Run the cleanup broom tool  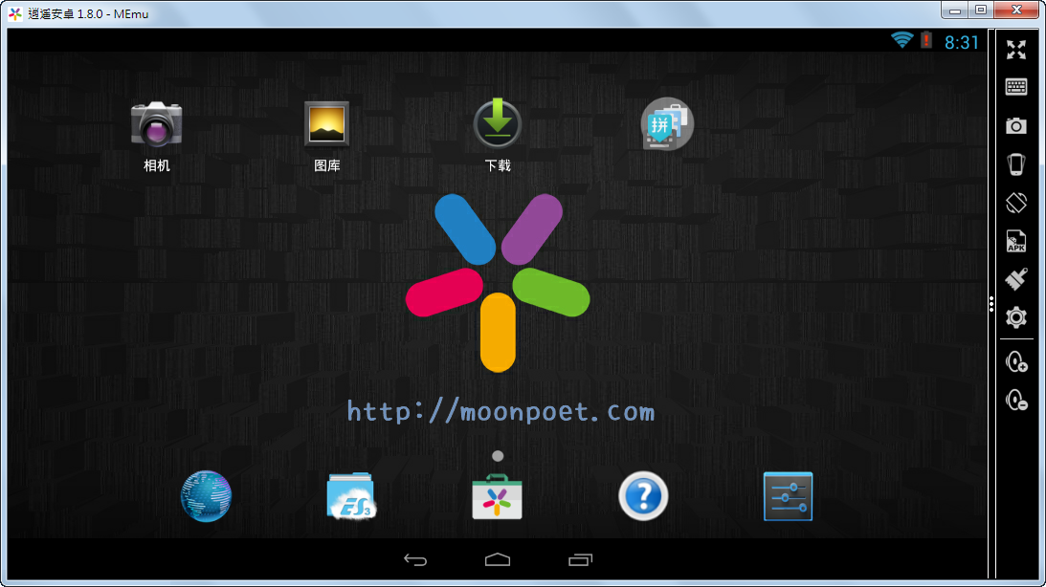tap(1016, 279)
